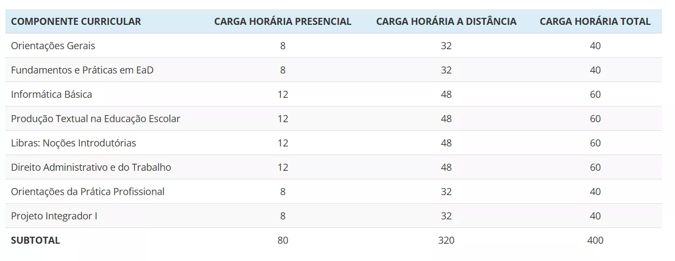This screenshot has width=675, height=261.
Task: Select the Projeto Integrador I cell
Action: [54, 216]
